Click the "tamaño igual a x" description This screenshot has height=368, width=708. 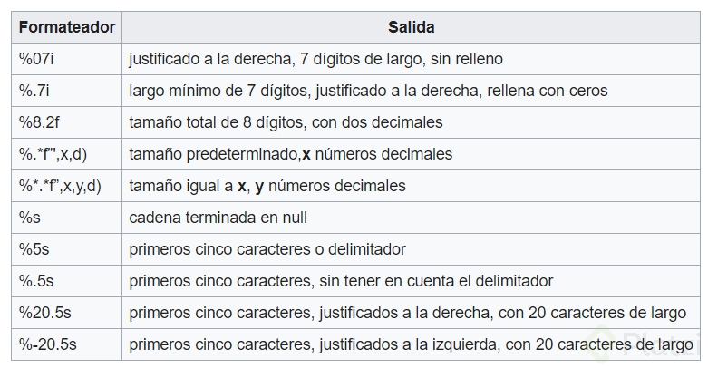pos(188,186)
